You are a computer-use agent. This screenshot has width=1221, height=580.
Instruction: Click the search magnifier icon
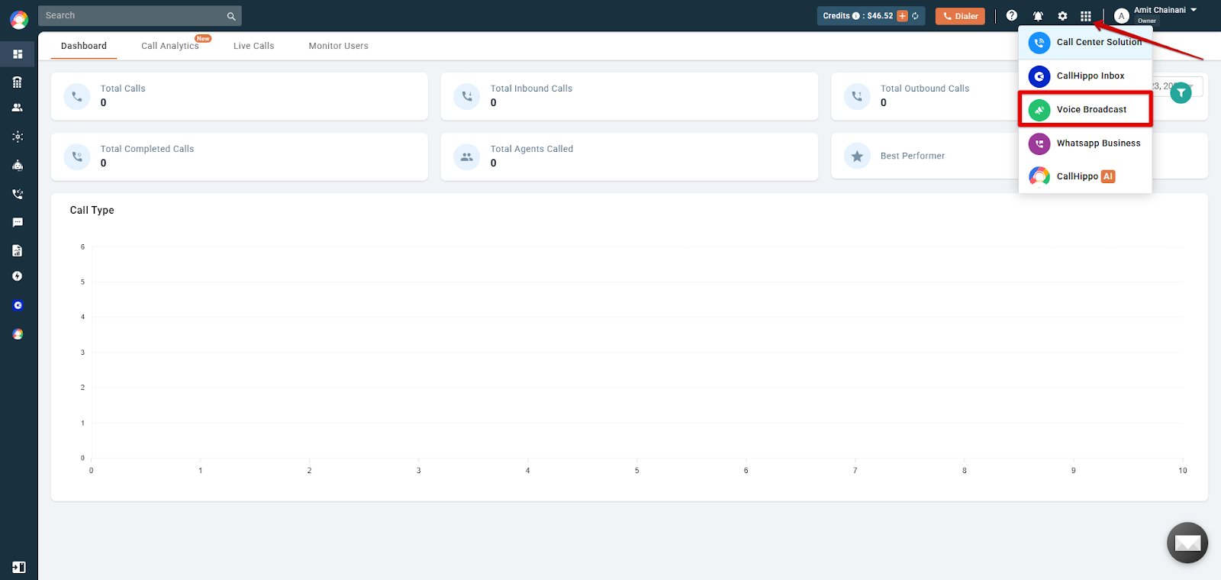click(x=231, y=16)
